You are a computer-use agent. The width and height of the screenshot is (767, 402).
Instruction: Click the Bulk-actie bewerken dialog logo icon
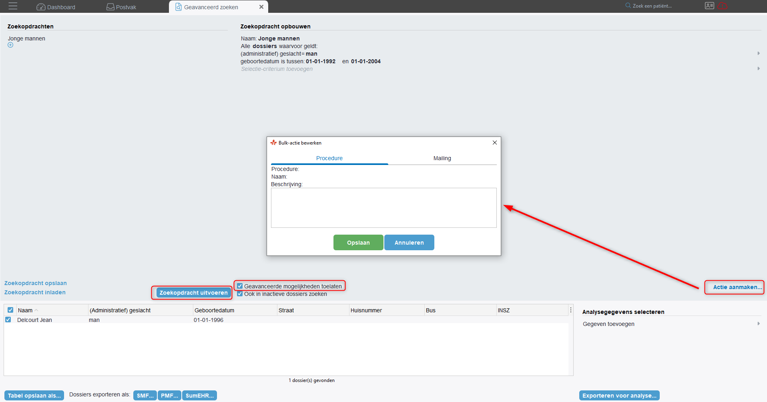pos(273,143)
